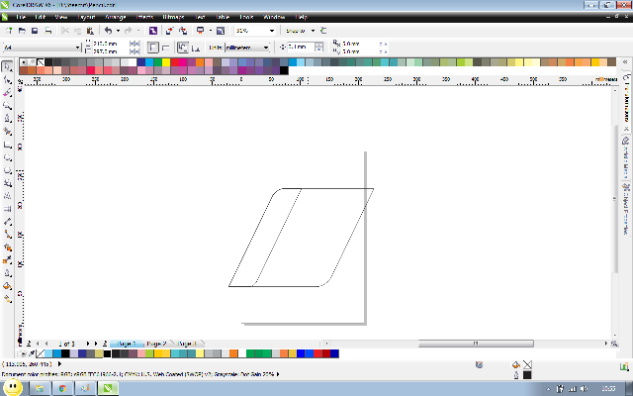
Task: Open the Fill tool flyout
Action: 7,286
